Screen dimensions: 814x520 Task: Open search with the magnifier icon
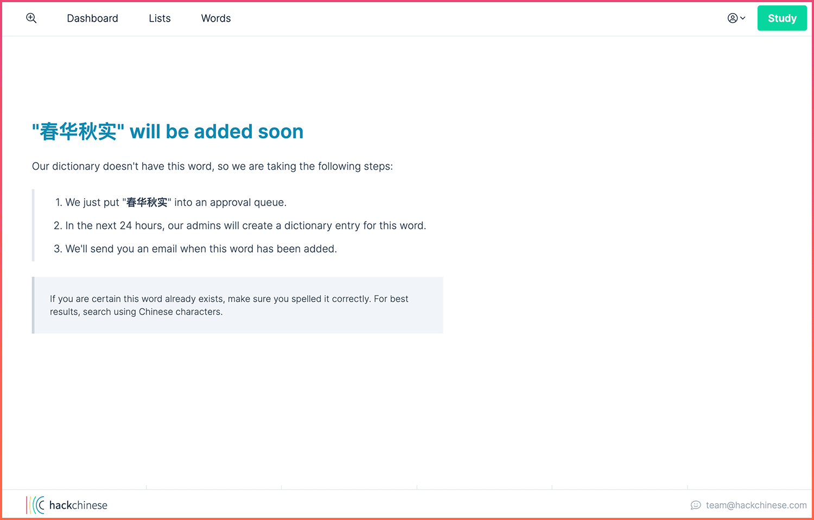click(31, 18)
